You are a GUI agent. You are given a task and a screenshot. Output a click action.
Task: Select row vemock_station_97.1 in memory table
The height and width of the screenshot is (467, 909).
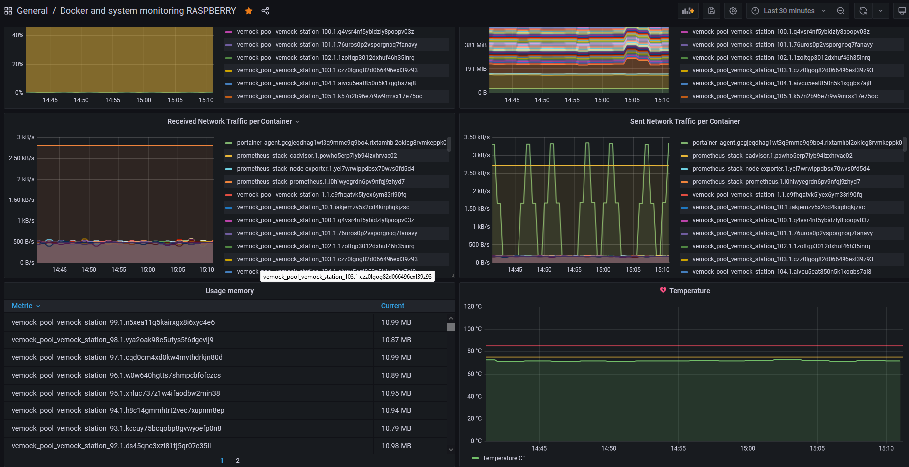click(x=226, y=357)
